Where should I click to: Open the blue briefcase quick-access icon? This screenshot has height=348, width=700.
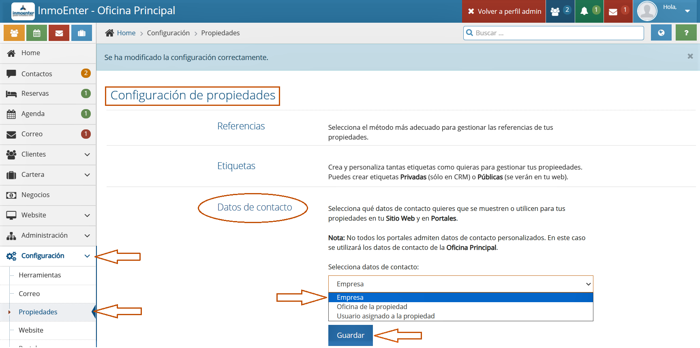(82, 33)
